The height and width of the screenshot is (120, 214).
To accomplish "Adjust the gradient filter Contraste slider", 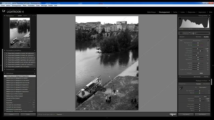I will (x=200, y=51).
